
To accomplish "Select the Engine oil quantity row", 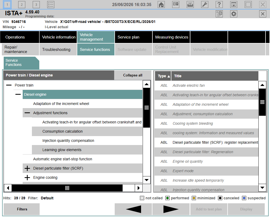I will pos(206,161).
